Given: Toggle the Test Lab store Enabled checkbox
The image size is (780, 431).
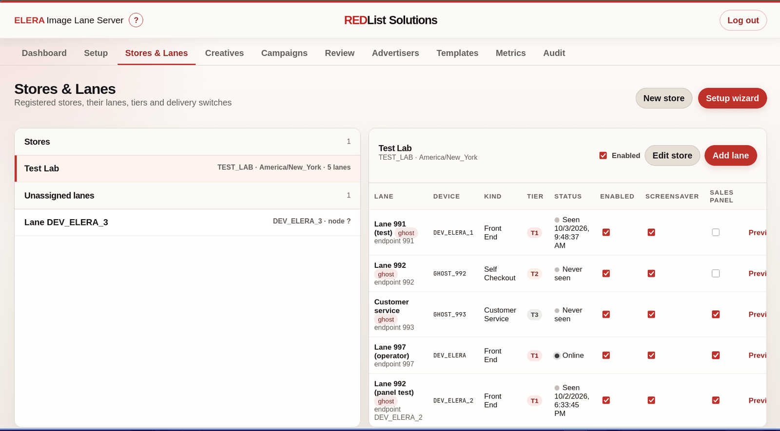Looking at the screenshot, I should 603,155.
